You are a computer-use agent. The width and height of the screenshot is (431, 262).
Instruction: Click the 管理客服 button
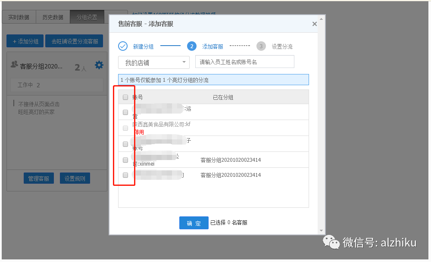click(39, 179)
